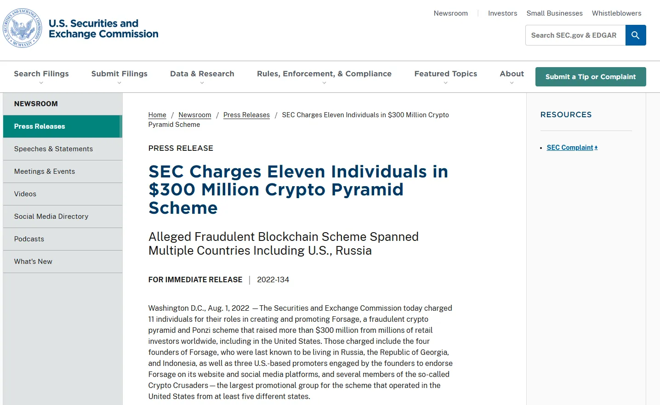Viewport: 660px width, 405px height.
Task: Expand the About menu chevron
Action: click(x=512, y=83)
